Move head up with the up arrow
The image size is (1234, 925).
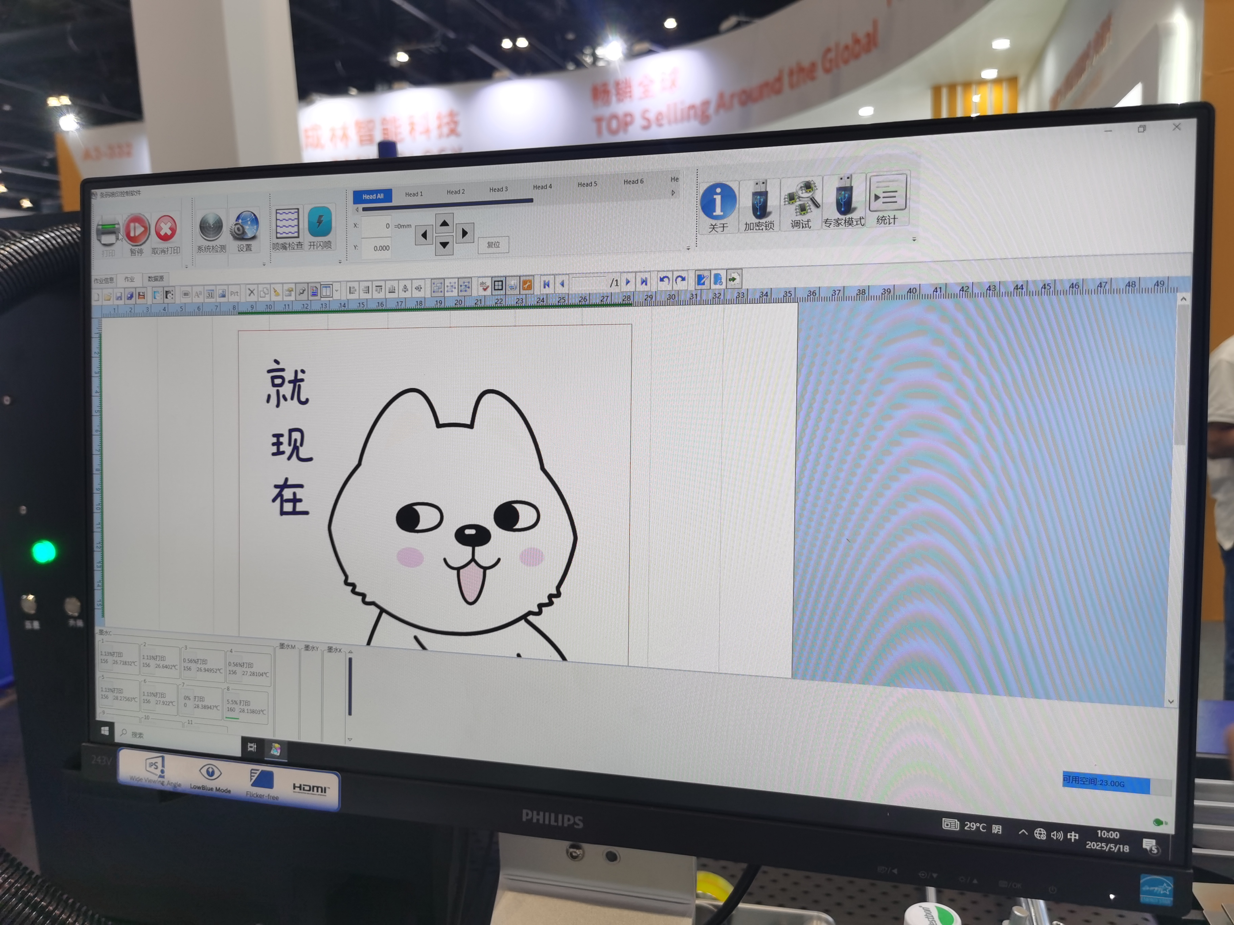[x=444, y=223]
